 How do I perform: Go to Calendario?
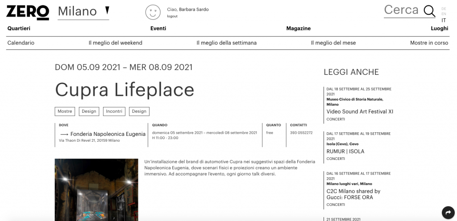point(21,43)
